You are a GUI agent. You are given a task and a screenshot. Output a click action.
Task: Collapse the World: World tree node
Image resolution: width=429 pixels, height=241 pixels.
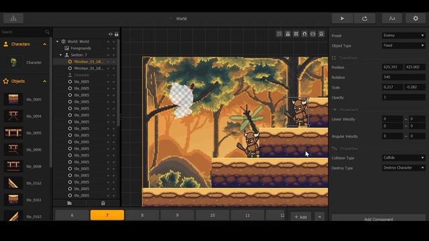(58, 42)
